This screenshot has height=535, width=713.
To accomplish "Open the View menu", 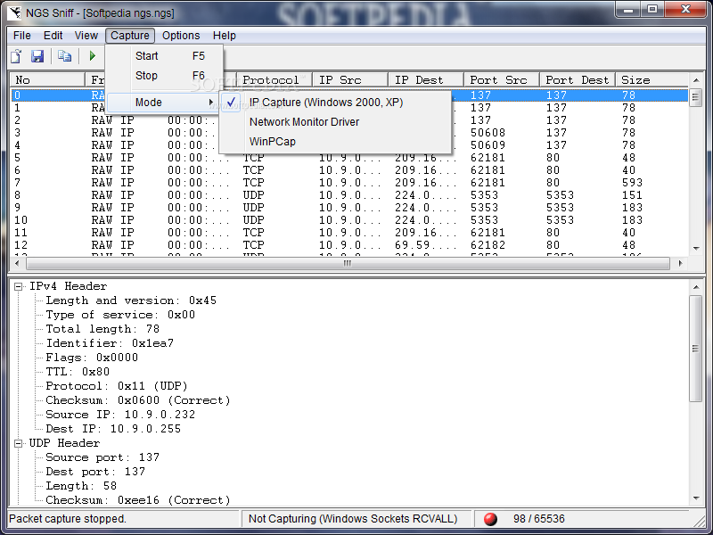I will [86, 36].
